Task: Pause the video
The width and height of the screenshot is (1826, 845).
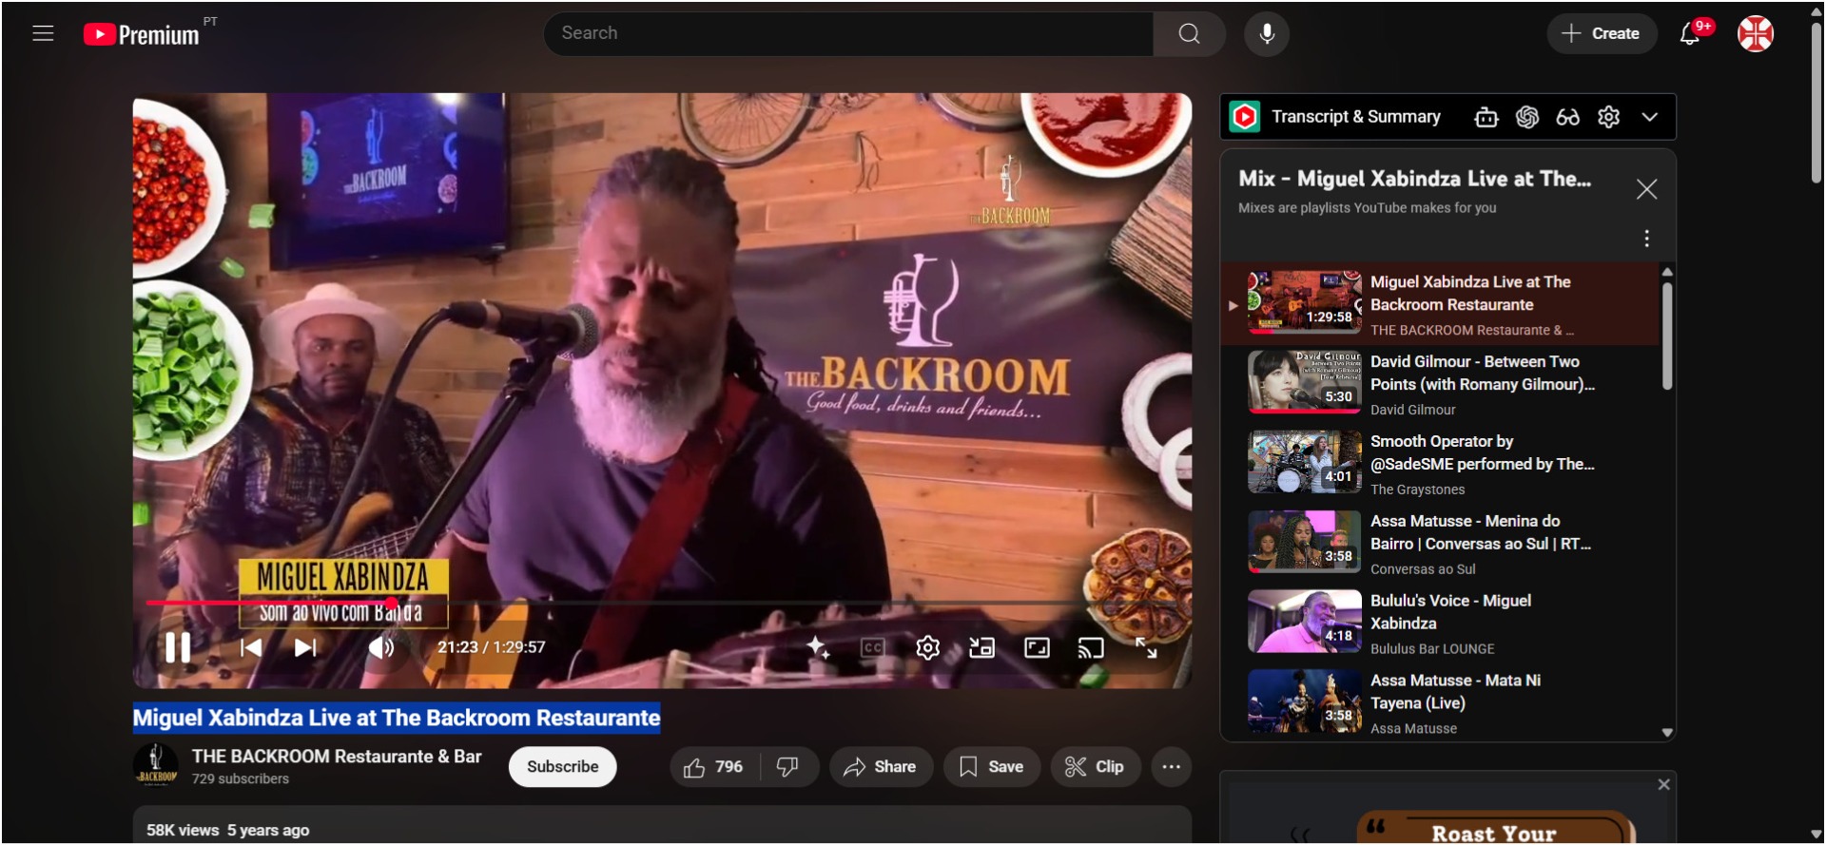Action: coord(178,647)
